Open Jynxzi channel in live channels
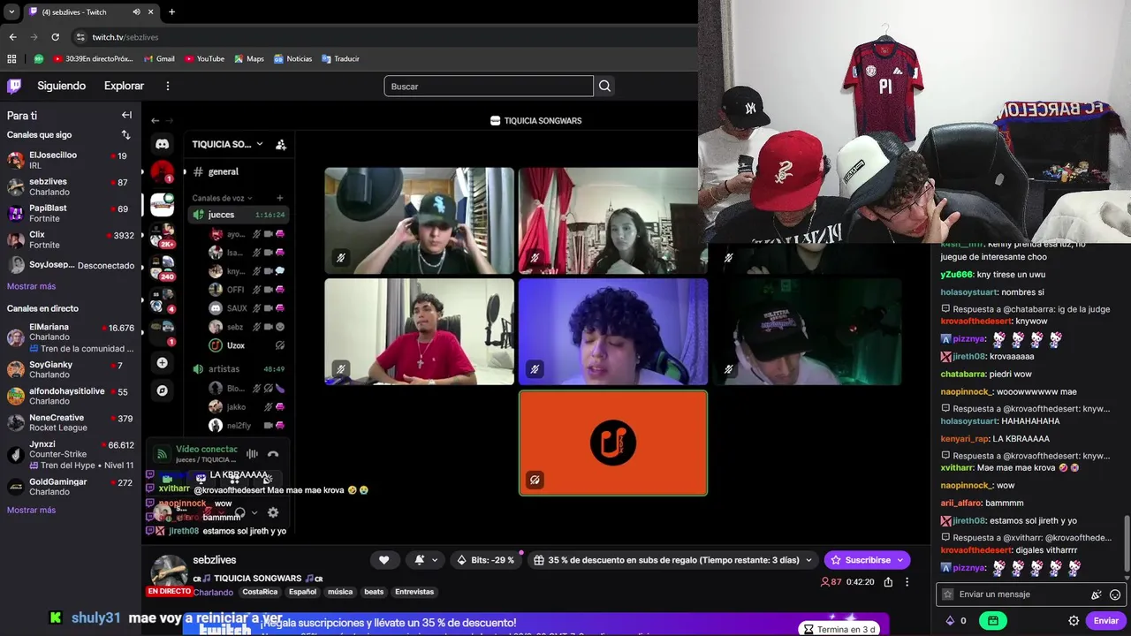The width and height of the screenshot is (1131, 636). point(71,454)
